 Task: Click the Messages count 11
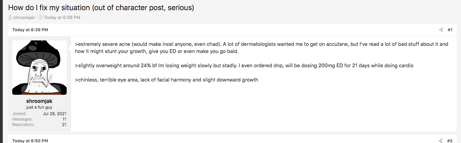pos(64,119)
